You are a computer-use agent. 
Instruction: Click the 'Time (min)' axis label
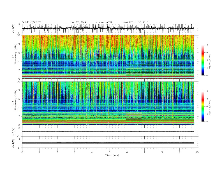point(112,155)
